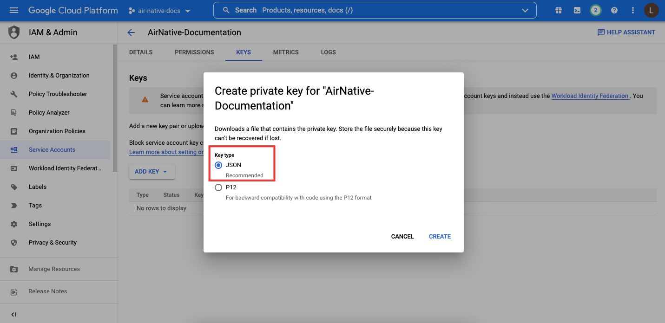Select the P12 key type radio button

(218, 187)
